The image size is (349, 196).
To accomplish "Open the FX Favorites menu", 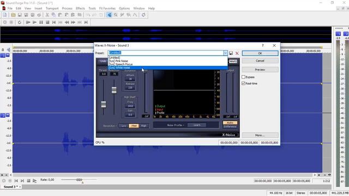I will [x=107, y=9].
